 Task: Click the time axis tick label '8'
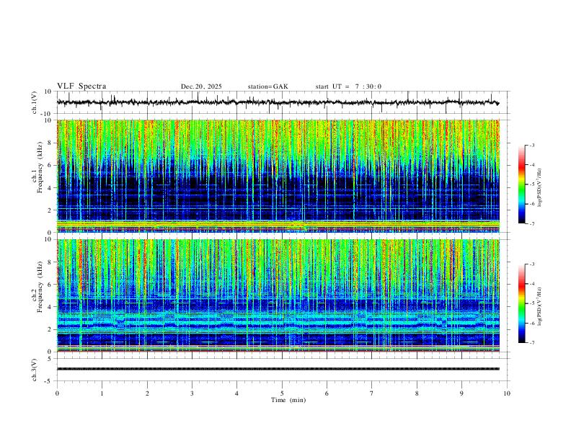[417, 393]
